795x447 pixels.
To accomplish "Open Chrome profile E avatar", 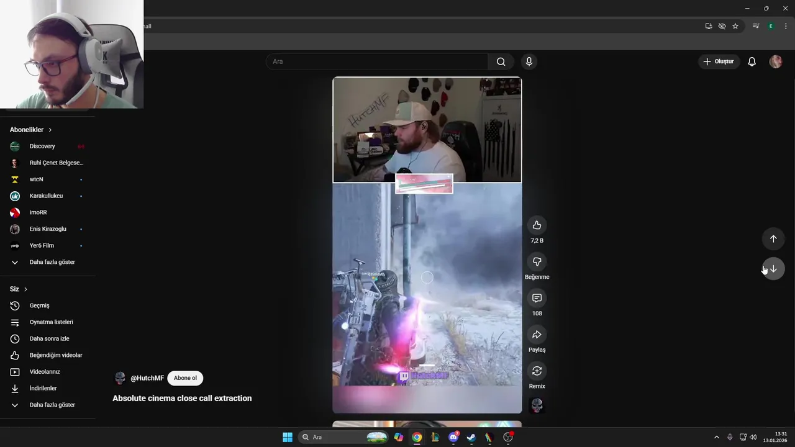I will (x=771, y=26).
